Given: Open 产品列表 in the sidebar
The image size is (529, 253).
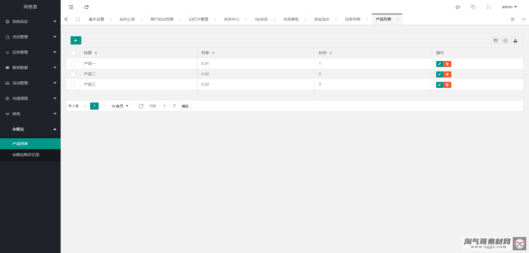Looking at the screenshot, I should pos(30,144).
